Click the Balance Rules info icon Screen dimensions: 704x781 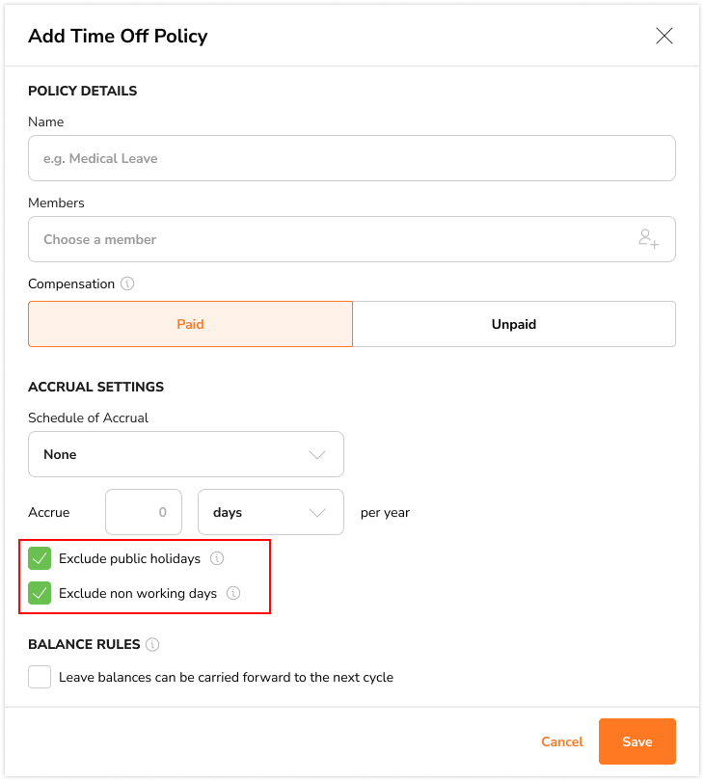[152, 644]
